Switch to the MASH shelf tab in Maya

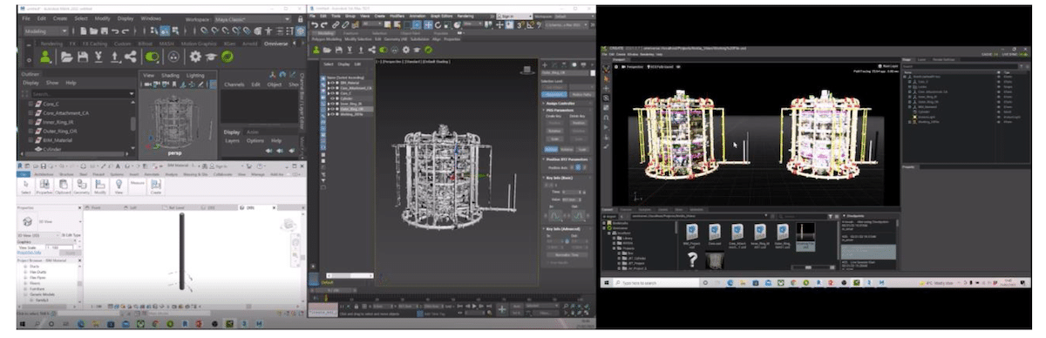click(x=167, y=44)
